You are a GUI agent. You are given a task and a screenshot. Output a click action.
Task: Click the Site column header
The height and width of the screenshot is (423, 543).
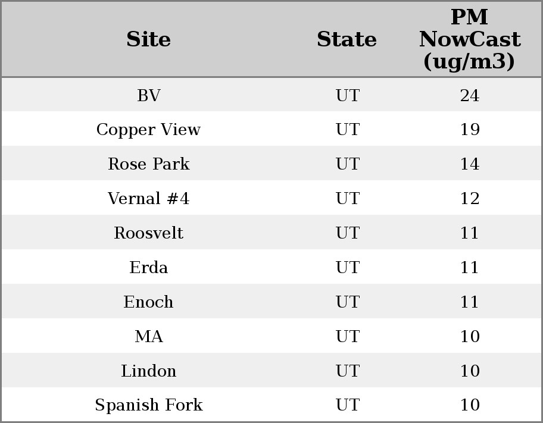(x=148, y=39)
